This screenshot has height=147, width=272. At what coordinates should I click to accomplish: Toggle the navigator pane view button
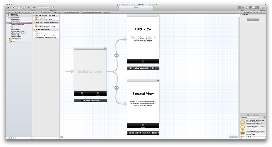[251, 8]
